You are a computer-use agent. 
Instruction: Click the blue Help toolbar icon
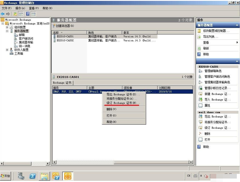coord(28,14)
